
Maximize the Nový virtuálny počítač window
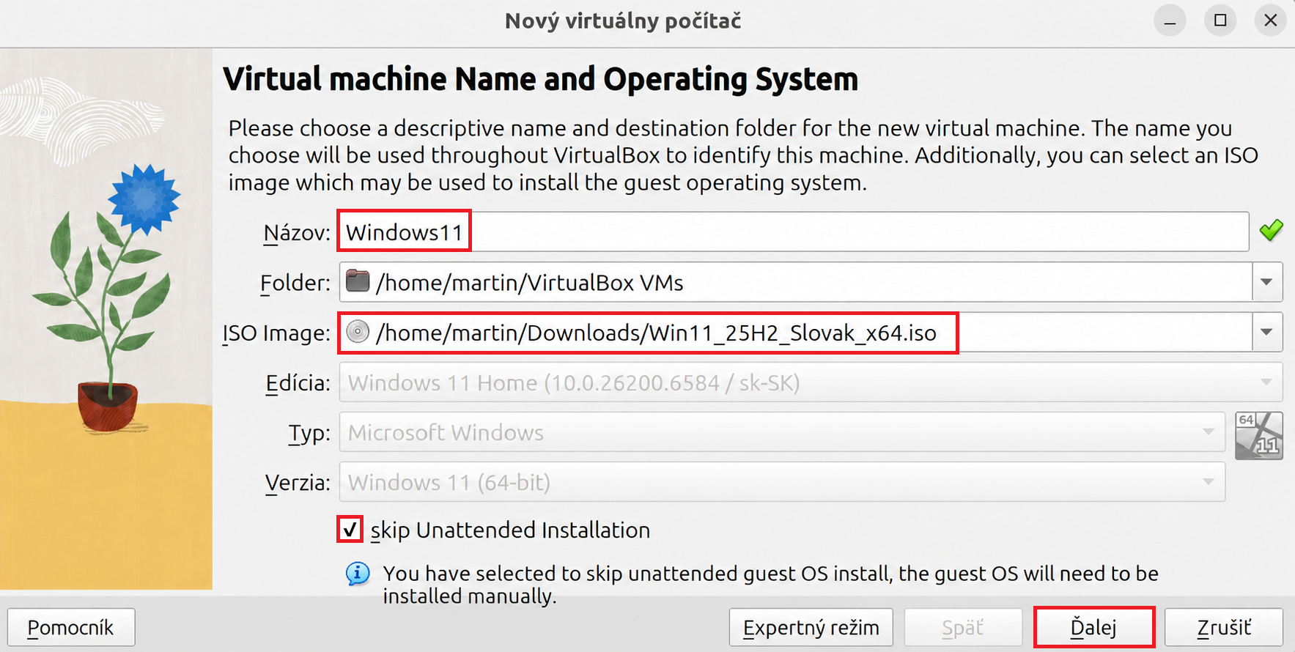[x=1220, y=21]
